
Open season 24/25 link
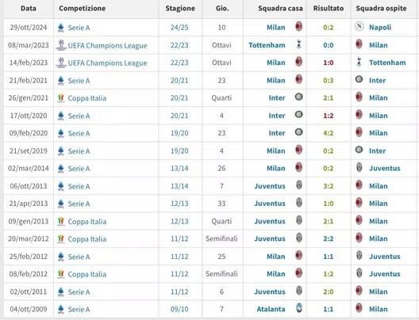pyautogui.click(x=179, y=28)
